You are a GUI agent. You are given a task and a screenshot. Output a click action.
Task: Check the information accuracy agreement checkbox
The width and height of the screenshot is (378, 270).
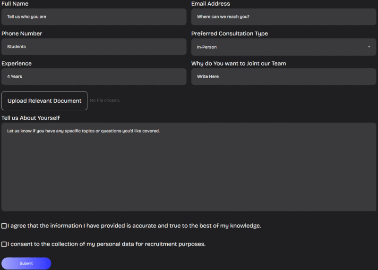tap(4, 226)
